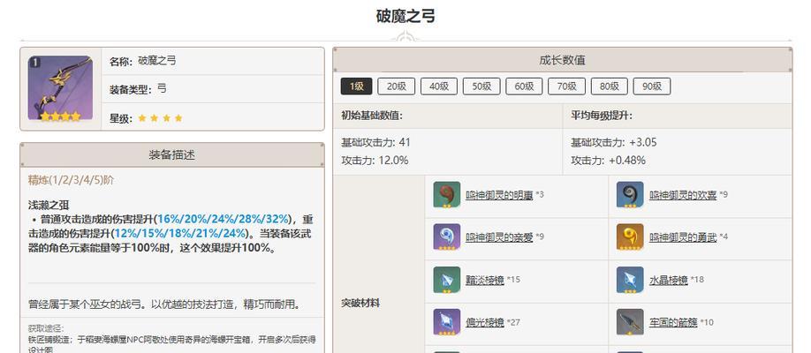Click the 鸣神御灵的勇武 material icon
Image resolution: width=811 pixels, height=353 pixels.
click(x=630, y=237)
